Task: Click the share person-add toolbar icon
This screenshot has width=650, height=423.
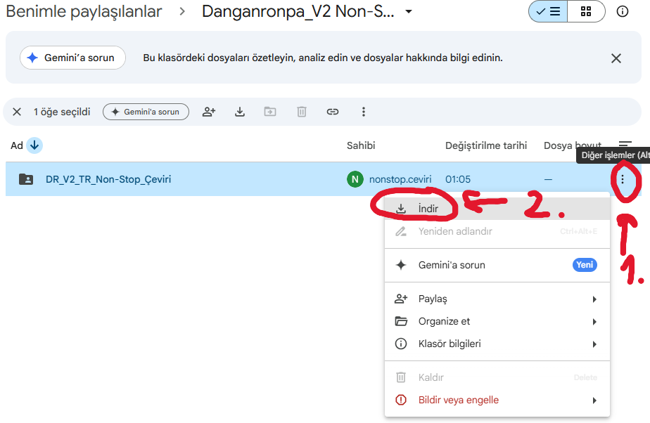Action: click(209, 112)
